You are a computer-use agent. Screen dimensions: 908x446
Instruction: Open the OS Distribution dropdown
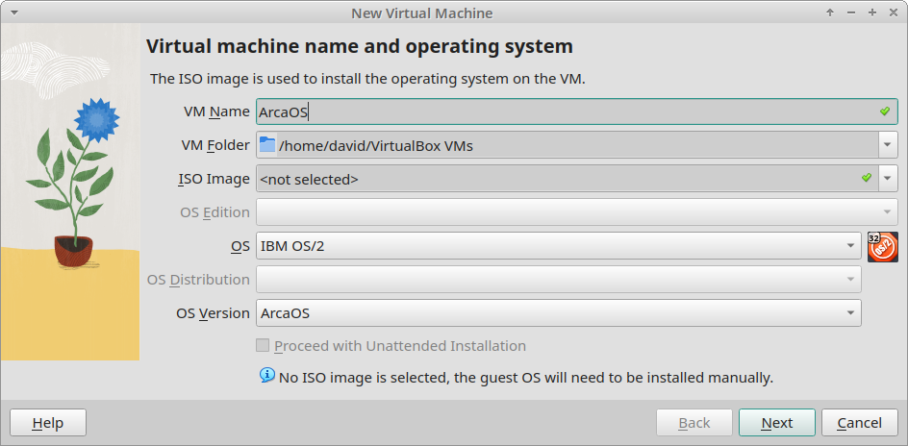559,280
